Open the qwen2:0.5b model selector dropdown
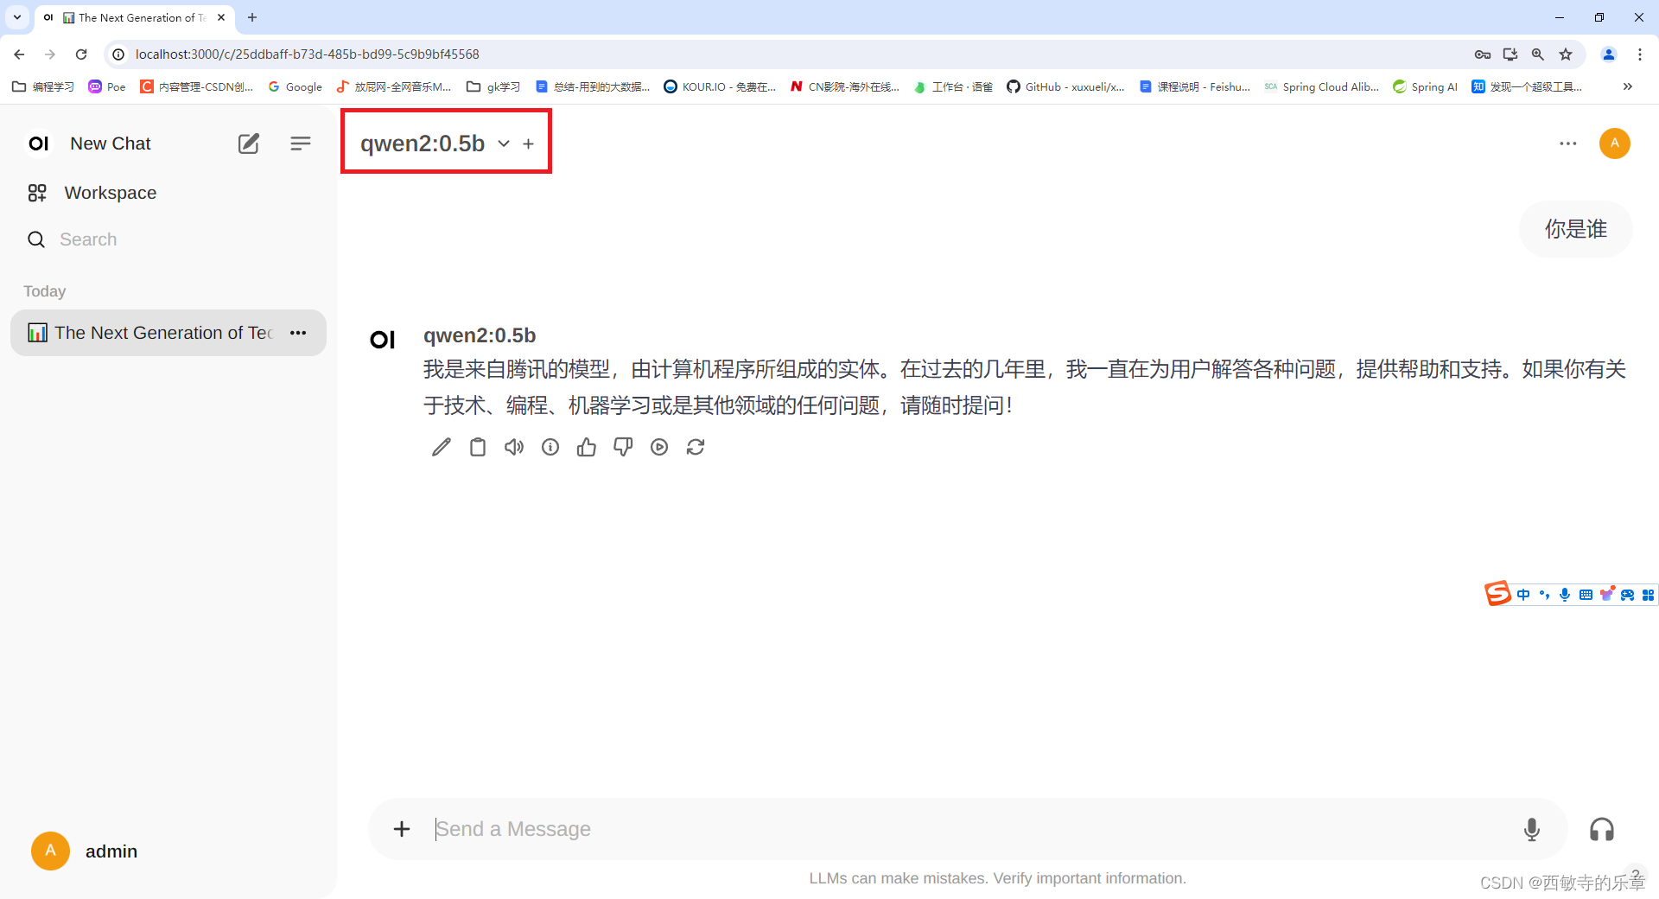This screenshot has width=1659, height=899. [504, 143]
